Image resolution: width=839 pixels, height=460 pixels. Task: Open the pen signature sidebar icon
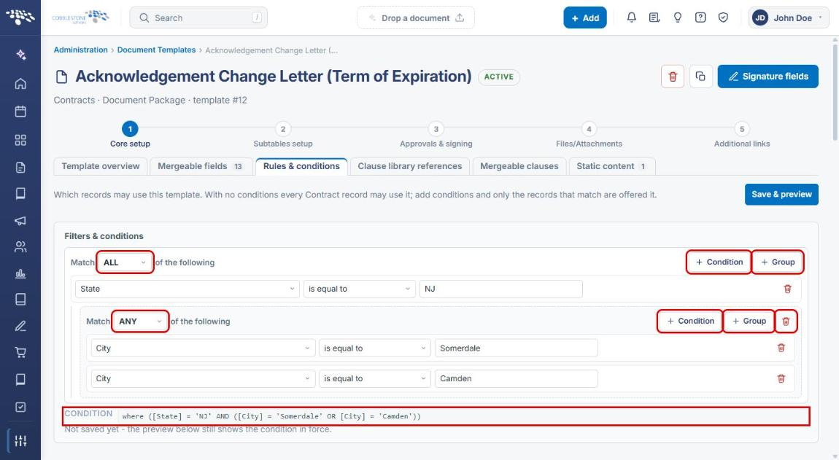[20, 326]
